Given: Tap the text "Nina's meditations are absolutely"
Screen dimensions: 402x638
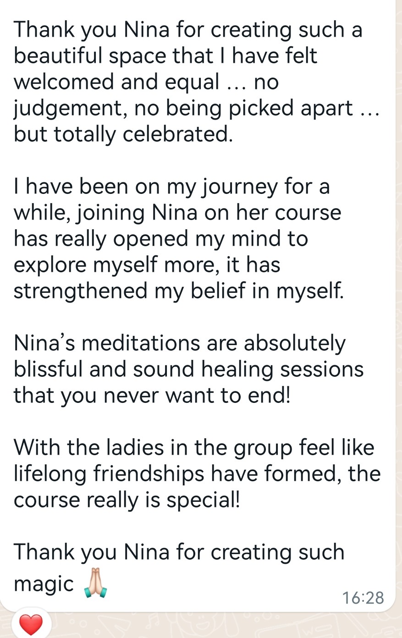Looking at the screenshot, I should tap(180, 343).
